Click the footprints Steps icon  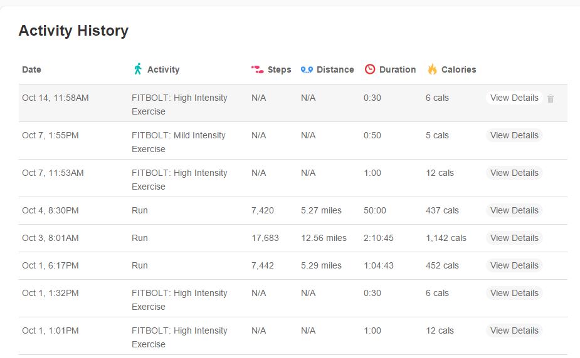[x=257, y=69]
